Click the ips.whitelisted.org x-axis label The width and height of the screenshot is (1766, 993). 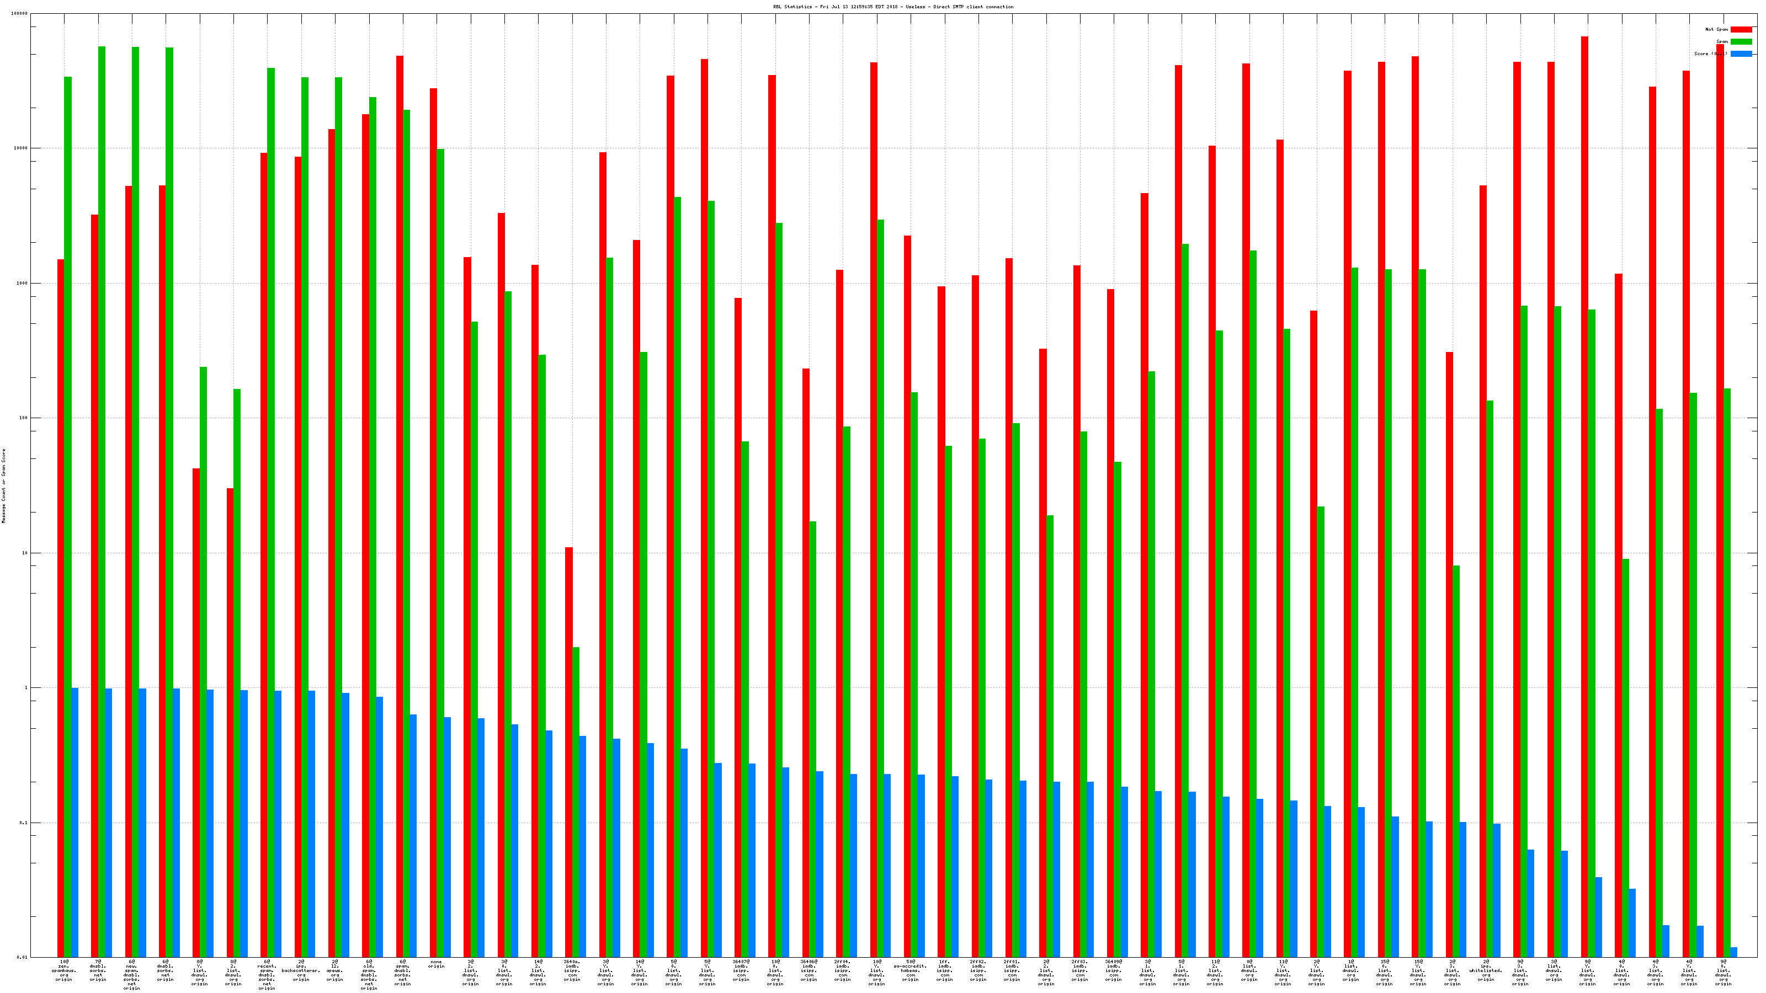point(1486,971)
